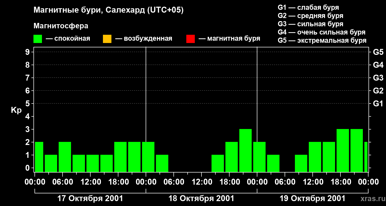Viewport: 386px width, 206px height.
Task: Click the 'G1 — слабая буря' legend line
Action: click(308, 7)
